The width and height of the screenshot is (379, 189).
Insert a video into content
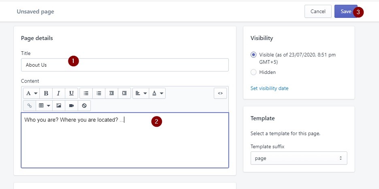(72, 105)
